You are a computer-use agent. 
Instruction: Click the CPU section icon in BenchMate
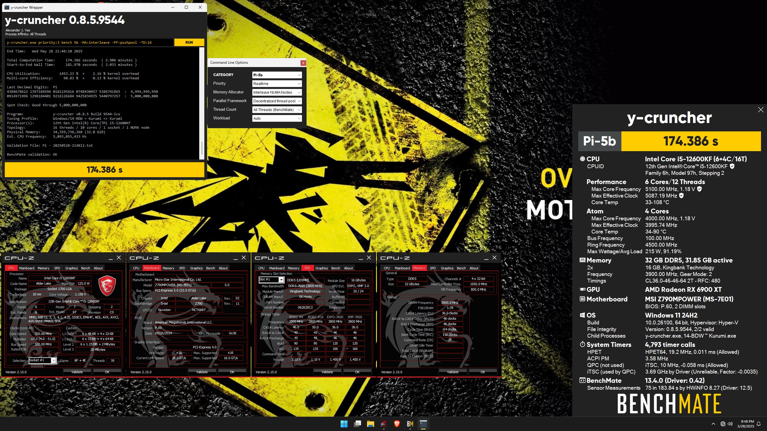pos(582,159)
